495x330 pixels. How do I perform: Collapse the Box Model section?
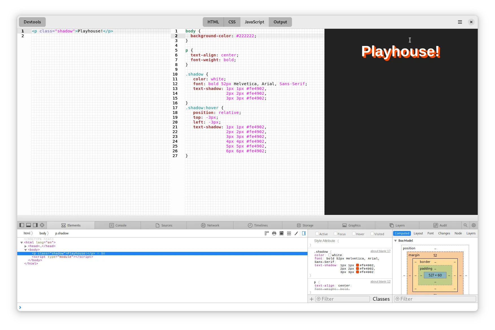point(396,241)
